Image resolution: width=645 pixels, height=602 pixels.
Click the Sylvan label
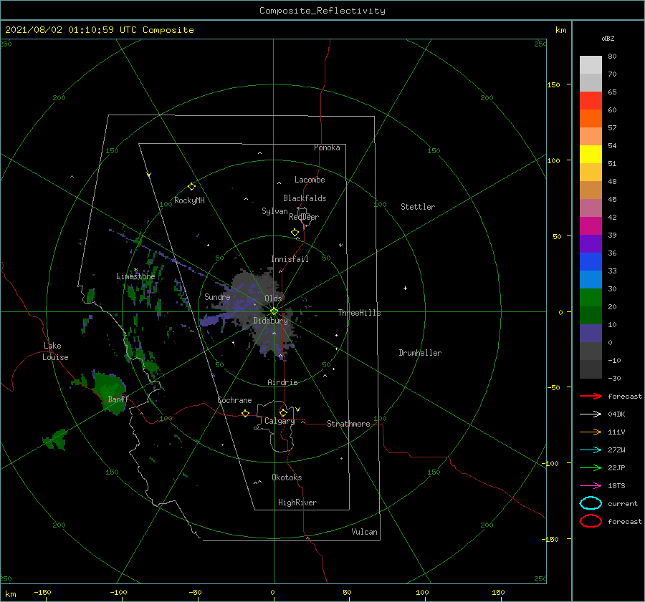point(274,211)
